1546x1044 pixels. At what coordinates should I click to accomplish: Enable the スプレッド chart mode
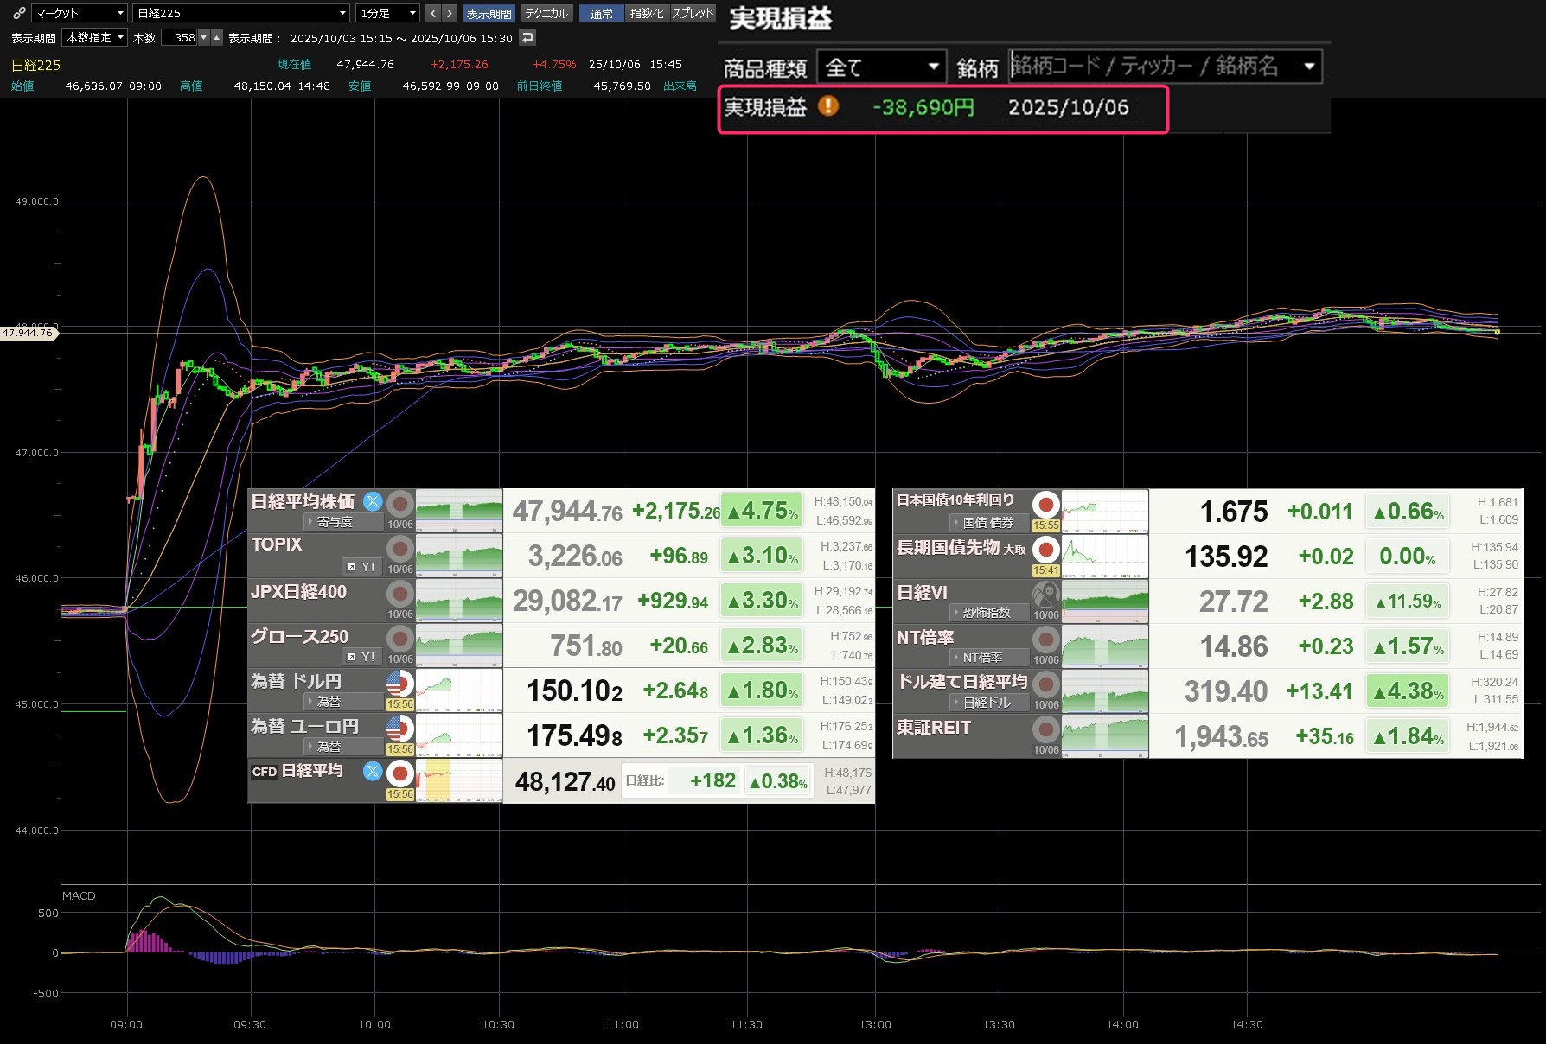click(x=693, y=13)
